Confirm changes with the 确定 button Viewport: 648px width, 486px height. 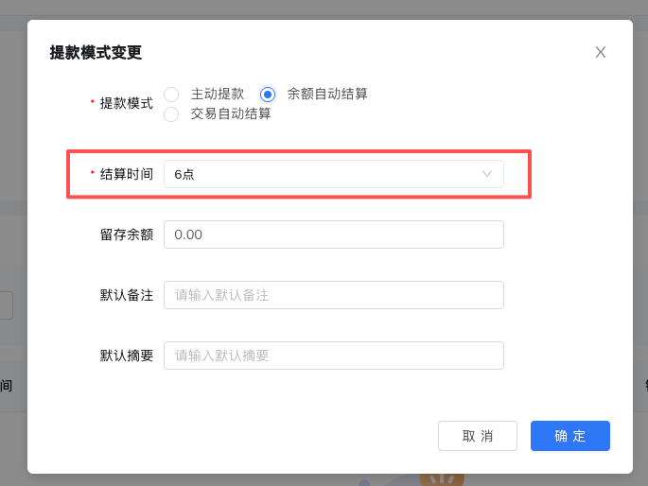pos(569,436)
